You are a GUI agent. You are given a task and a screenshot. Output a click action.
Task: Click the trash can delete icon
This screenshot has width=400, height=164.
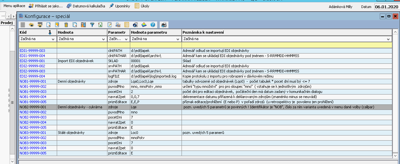(66, 25)
